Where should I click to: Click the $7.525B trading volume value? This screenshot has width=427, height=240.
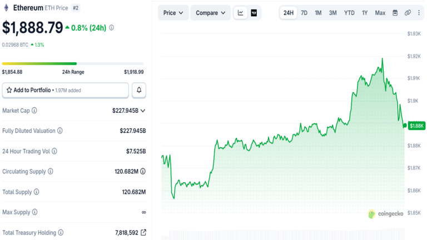[136, 151]
